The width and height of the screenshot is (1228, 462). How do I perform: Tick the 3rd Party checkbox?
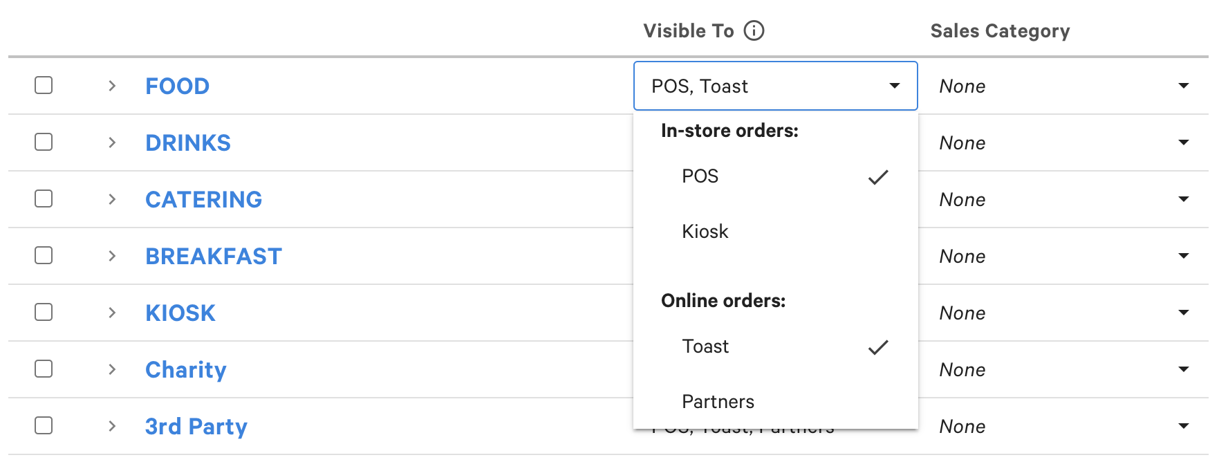[43, 426]
